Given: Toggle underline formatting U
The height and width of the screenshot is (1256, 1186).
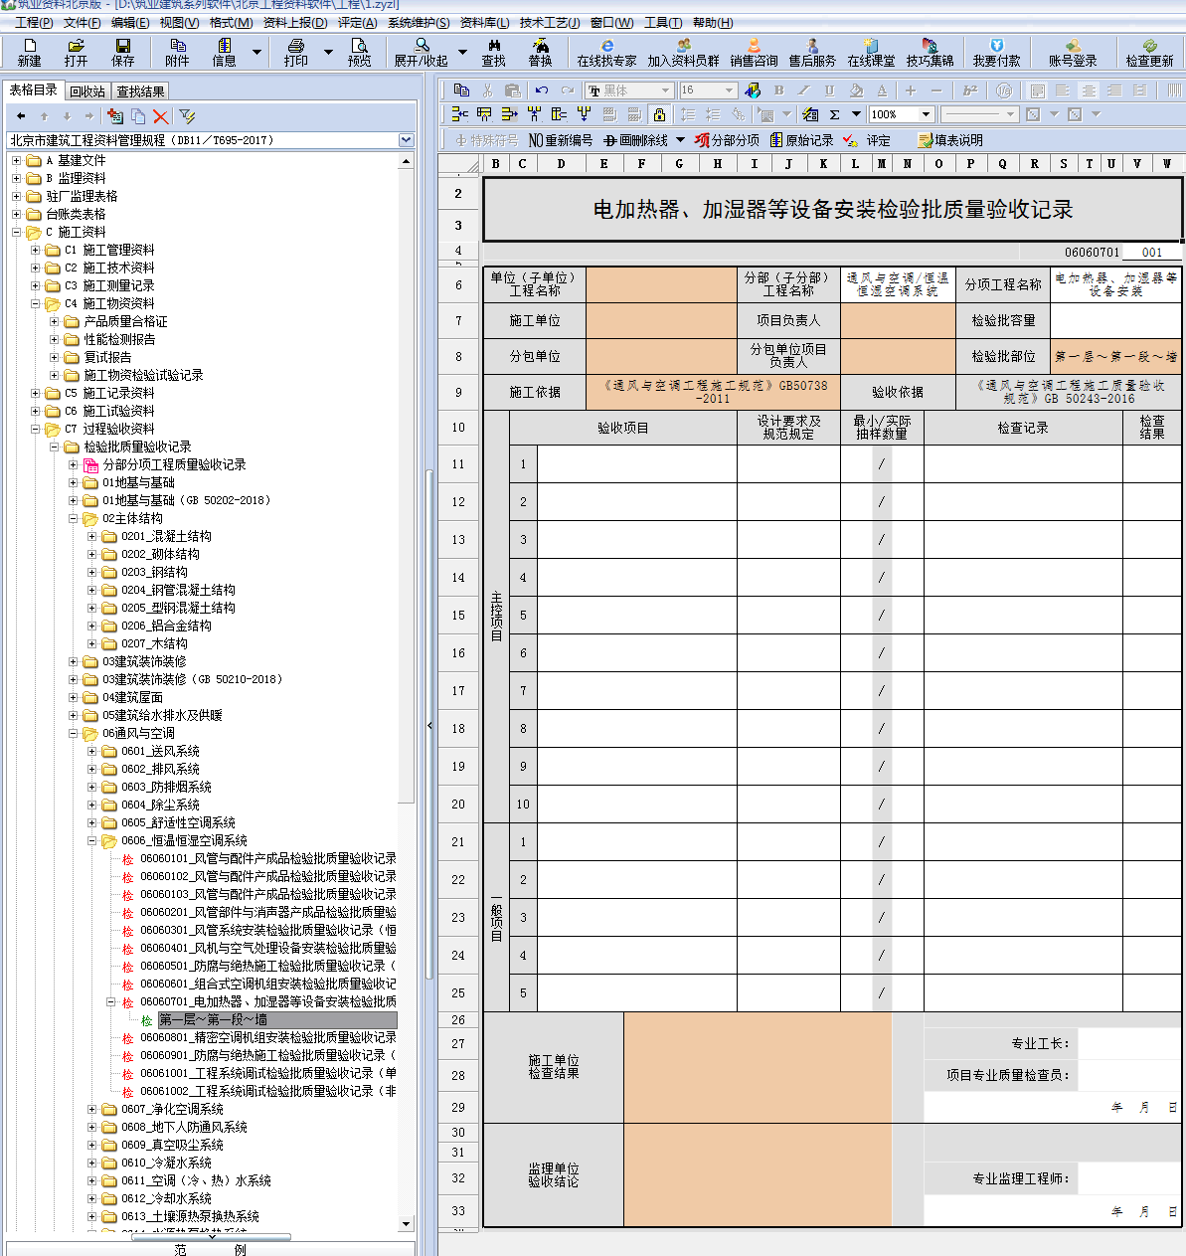Looking at the screenshot, I should (829, 90).
